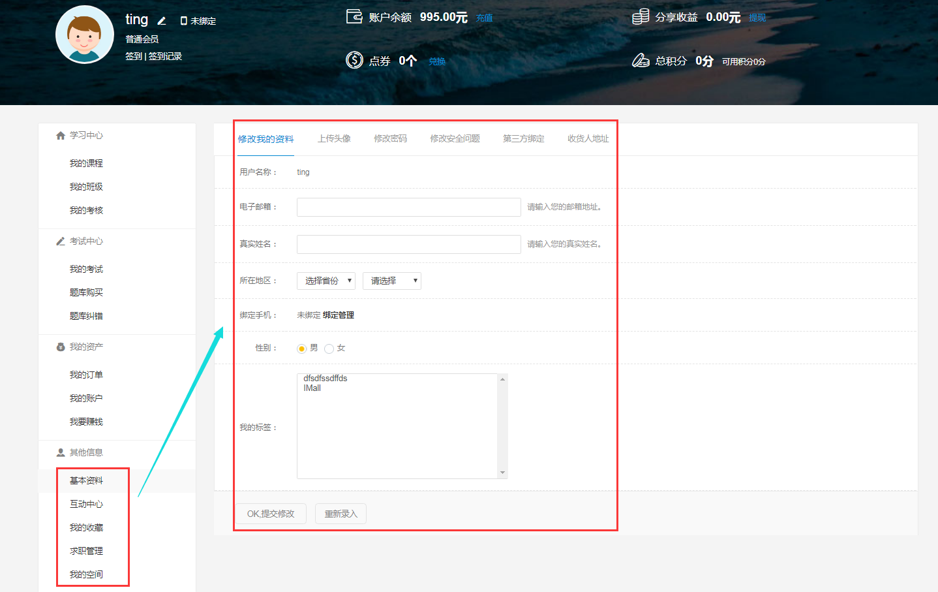This screenshot has width=938, height=592.
Task: Click the wallet account balance icon
Action: point(354,16)
